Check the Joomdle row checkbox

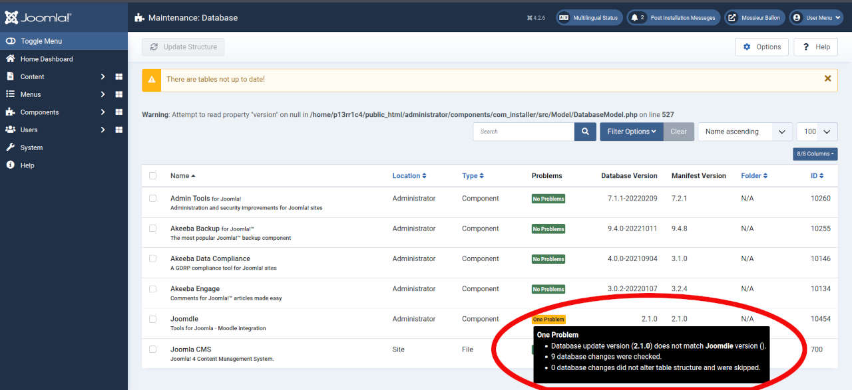pyautogui.click(x=153, y=319)
